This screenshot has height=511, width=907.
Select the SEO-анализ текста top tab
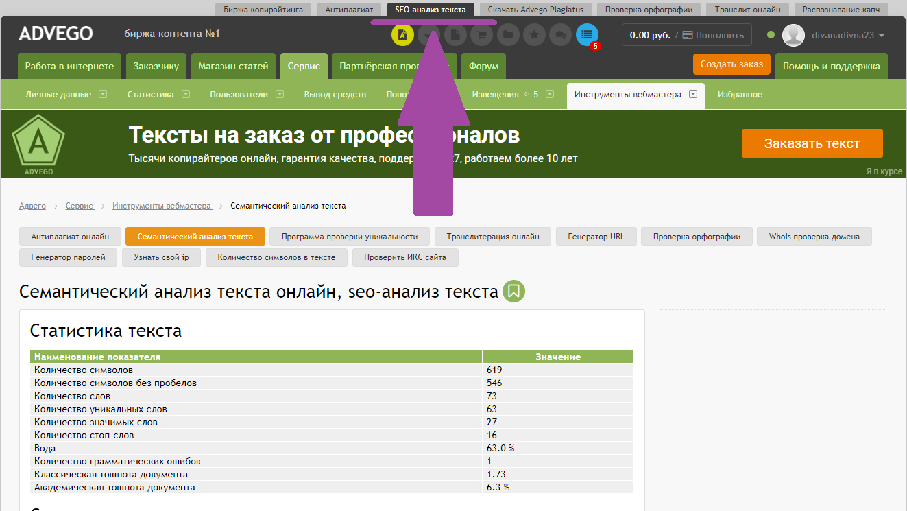431,10
